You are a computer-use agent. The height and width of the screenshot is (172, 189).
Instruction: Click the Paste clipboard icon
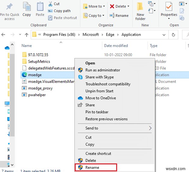click(x=40, y=7)
